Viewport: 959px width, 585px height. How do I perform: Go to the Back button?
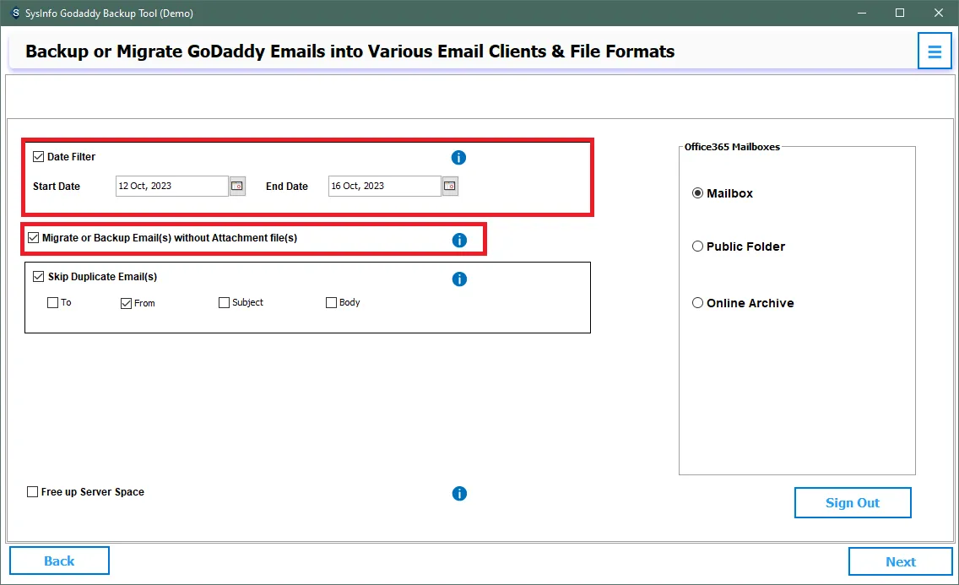tap(59, 561)
